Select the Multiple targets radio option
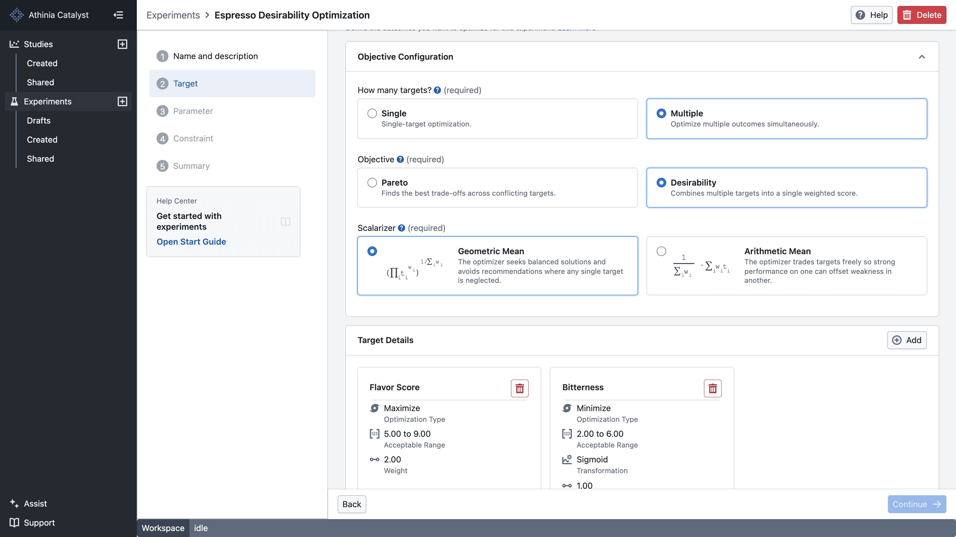The height and width of the screenshot is (537, 956). [x=661, y=113]
